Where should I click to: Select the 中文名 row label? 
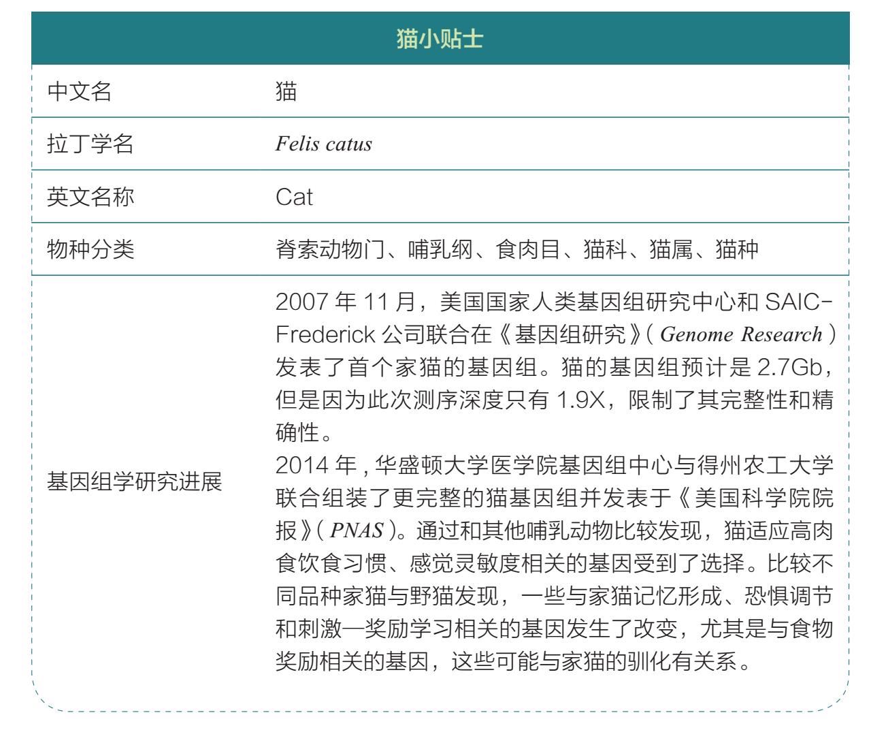(x=79, y=91)
